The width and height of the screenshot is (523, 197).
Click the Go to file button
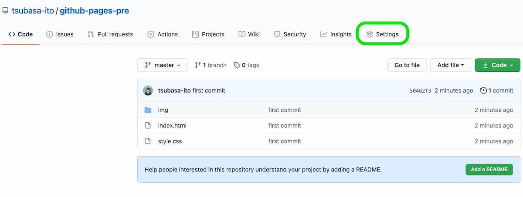(407, 65)
